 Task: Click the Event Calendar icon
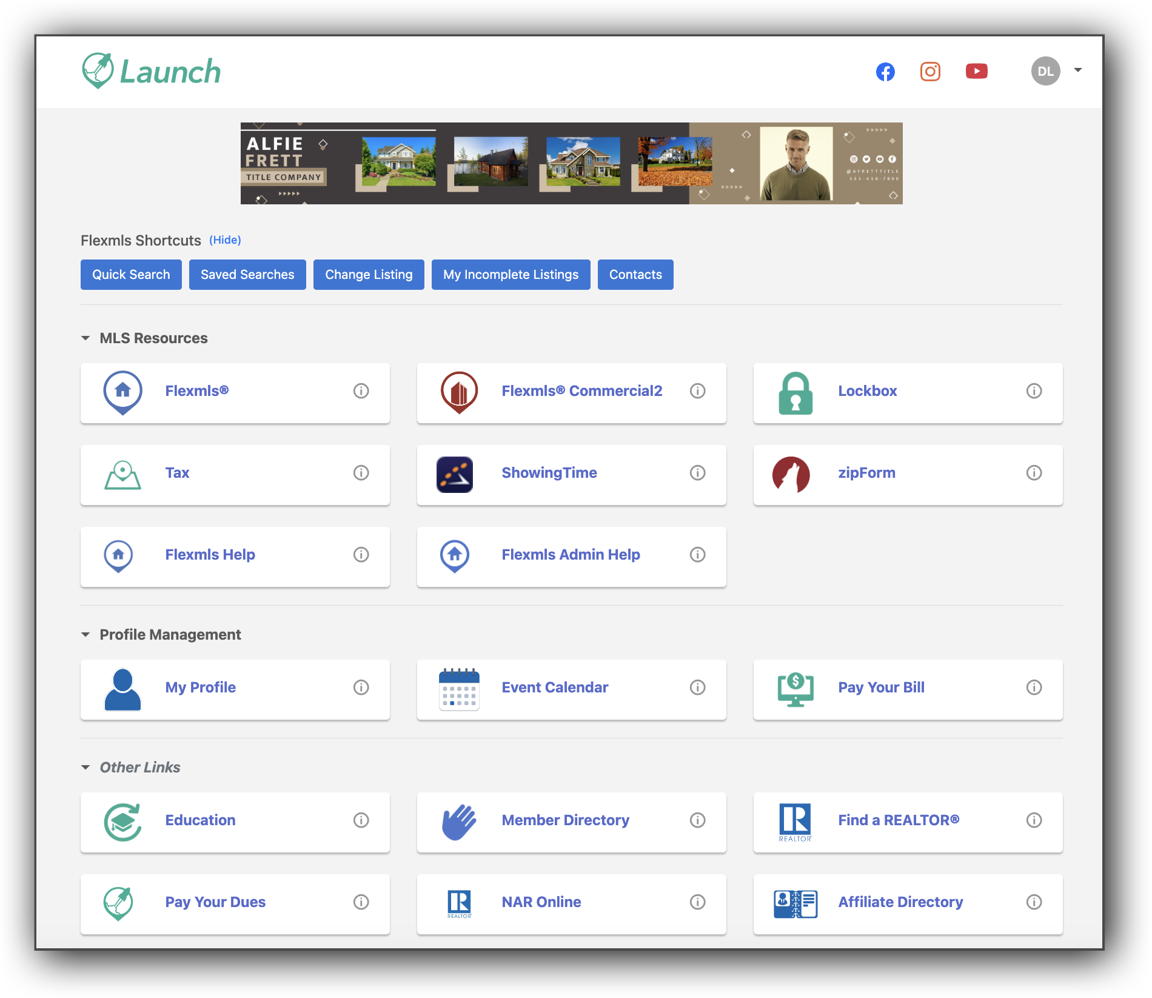pyautogui.click(x=459, y=689)
